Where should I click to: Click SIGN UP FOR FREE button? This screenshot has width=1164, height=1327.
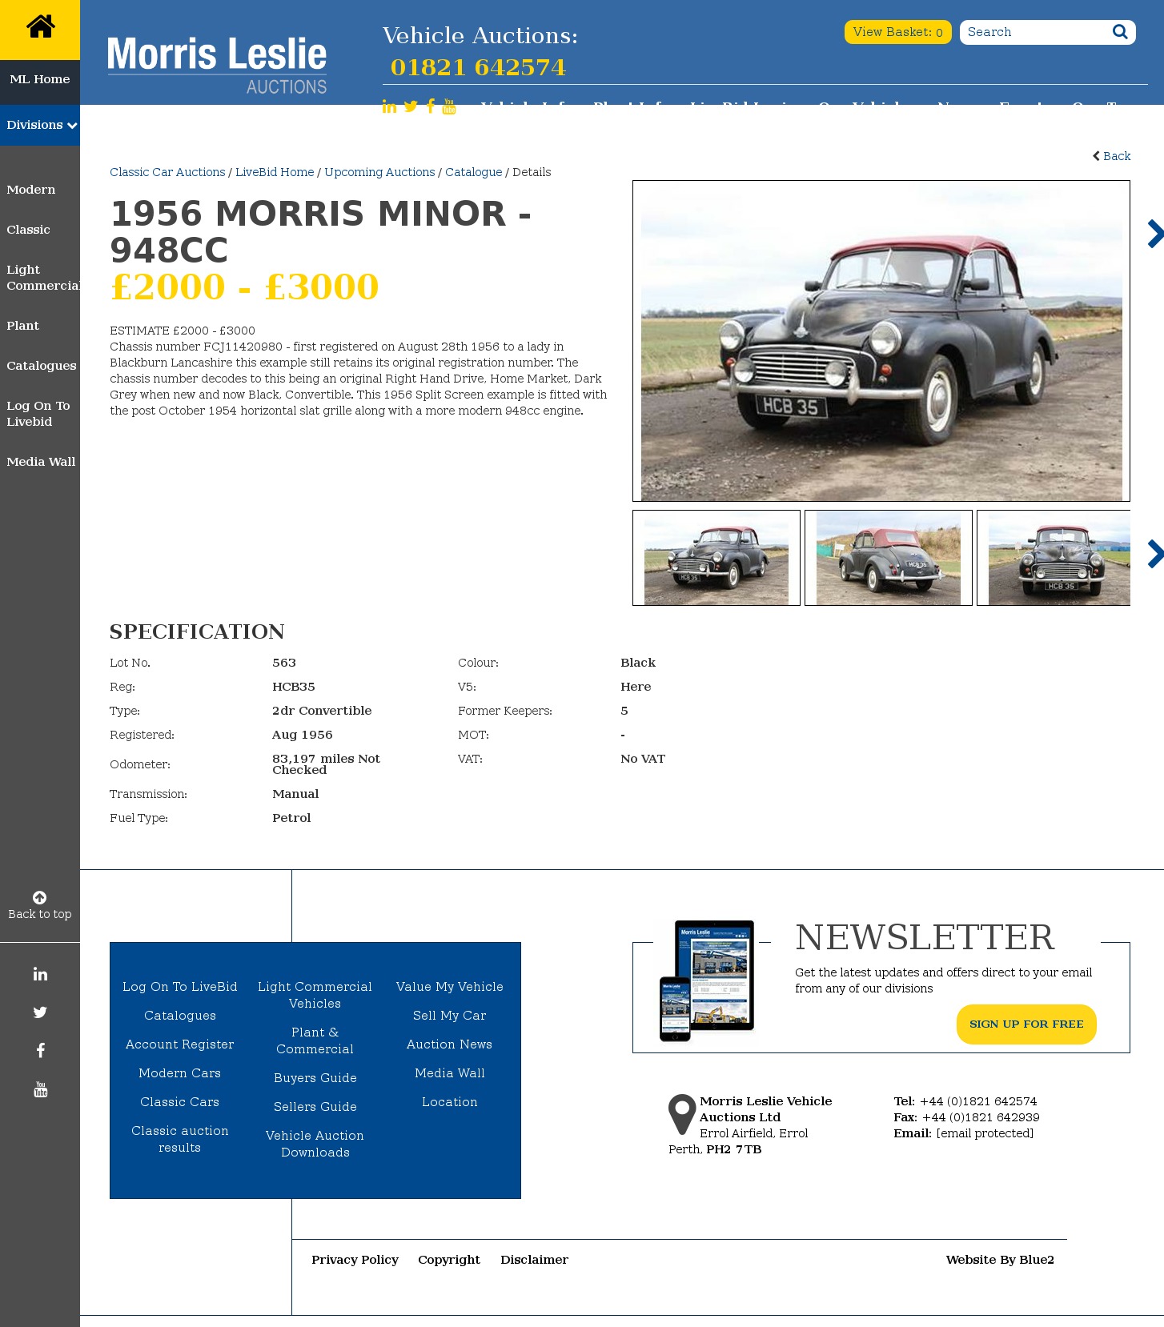pyautogui.click(x=1026, y=1024)
